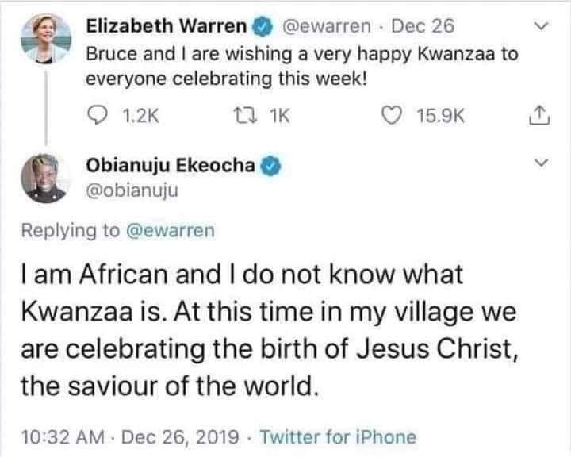This screenshot has height=465, width=571.
Task: Expand the chevron menu on Warren's tweet
Action: point(541,26)
